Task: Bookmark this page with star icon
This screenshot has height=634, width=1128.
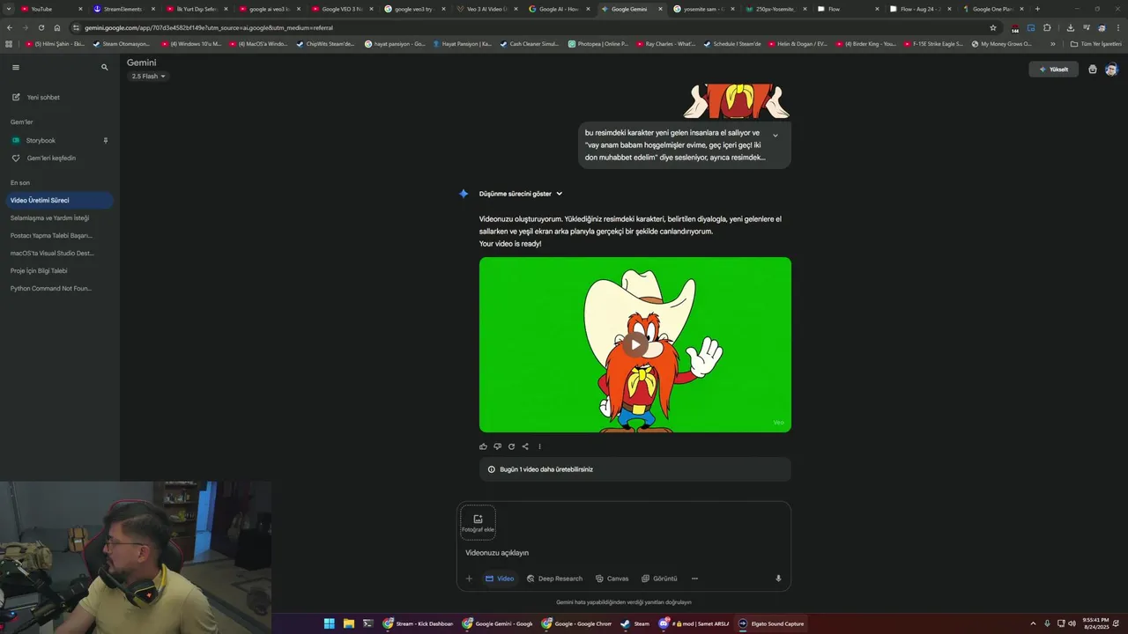Action: tap(993, 27)
